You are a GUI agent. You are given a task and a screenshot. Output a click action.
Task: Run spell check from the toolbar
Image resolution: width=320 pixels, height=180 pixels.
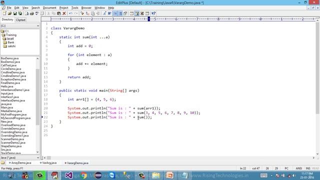coord(37,13)
